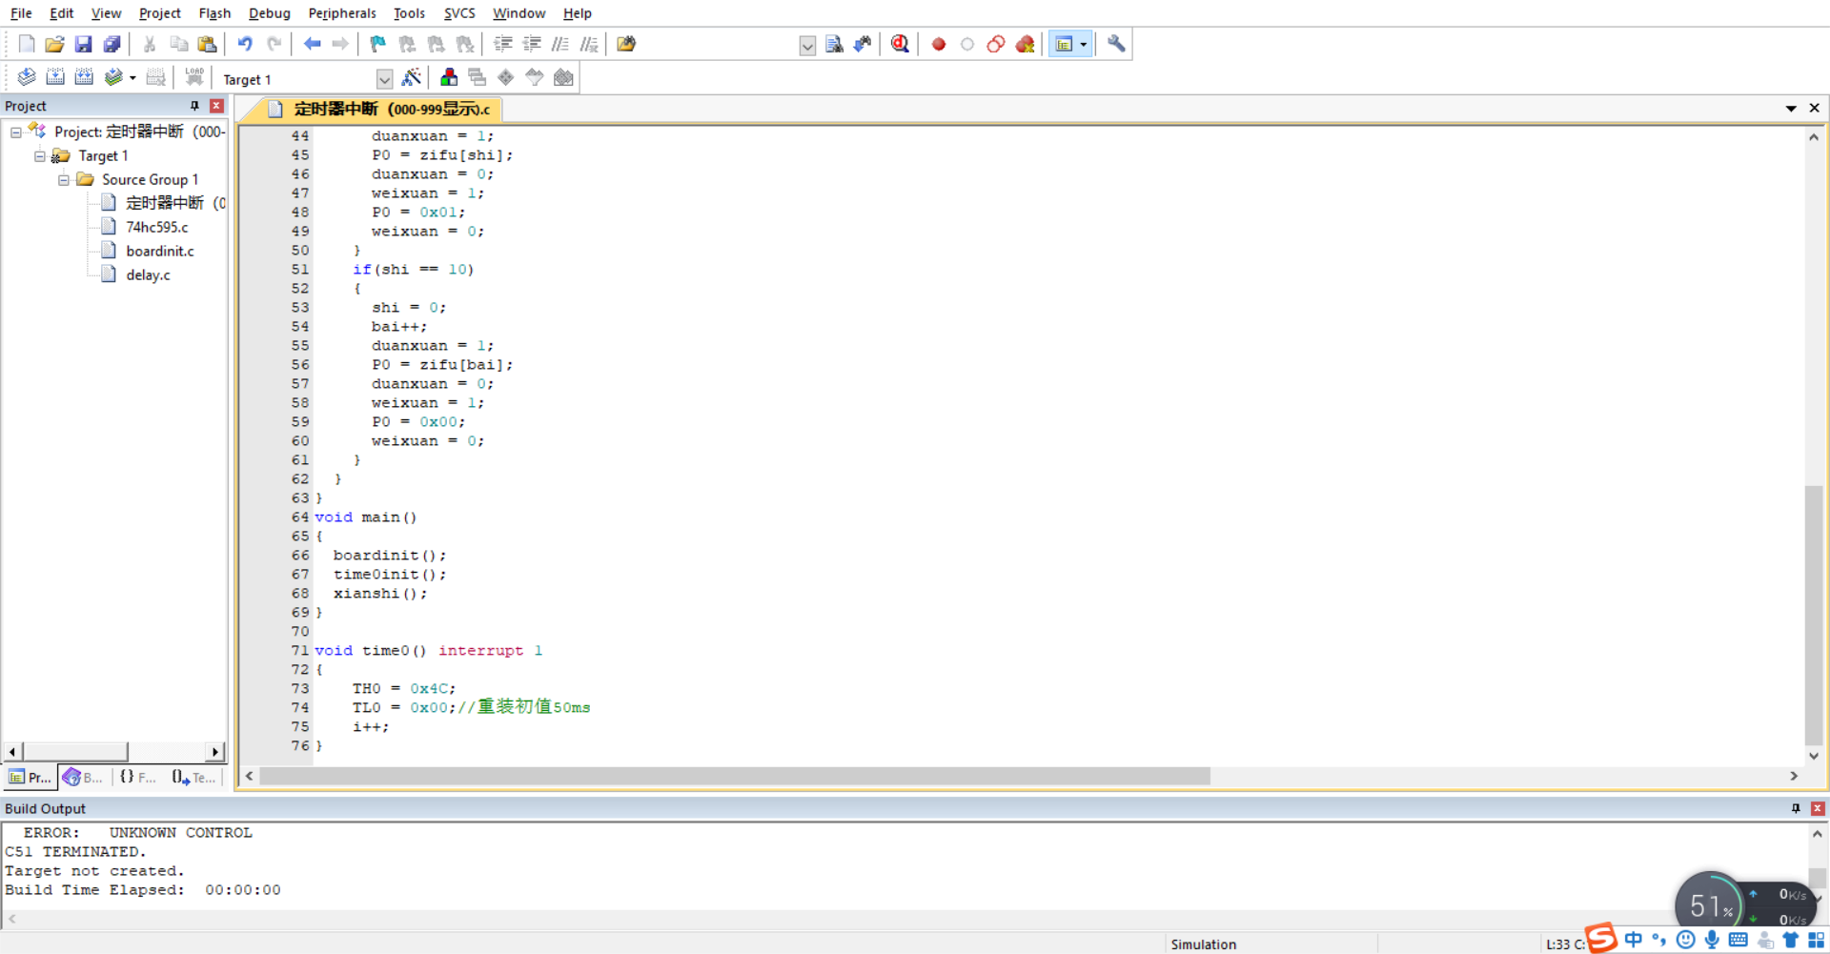The height and width of the screenshot is (954, 1830).
Task: Create a new file from toolbar
Action: click(27, 44)
